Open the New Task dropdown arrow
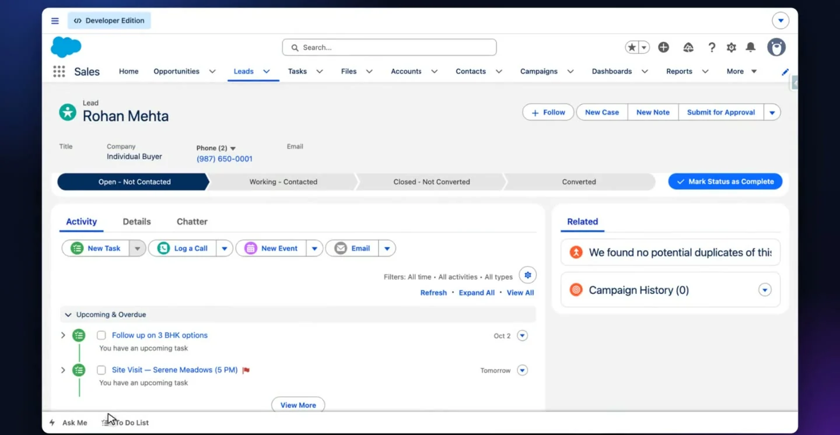This screenshot has height=435, width=840. pyautogui.click(x=138, y=248)
